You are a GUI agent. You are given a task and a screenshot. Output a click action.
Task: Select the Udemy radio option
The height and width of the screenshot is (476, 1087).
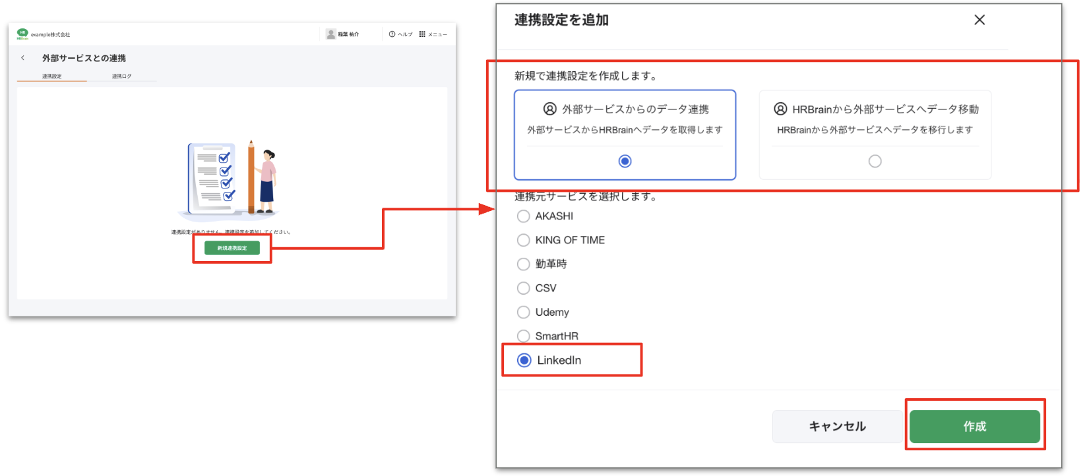(x=524, y=312)
